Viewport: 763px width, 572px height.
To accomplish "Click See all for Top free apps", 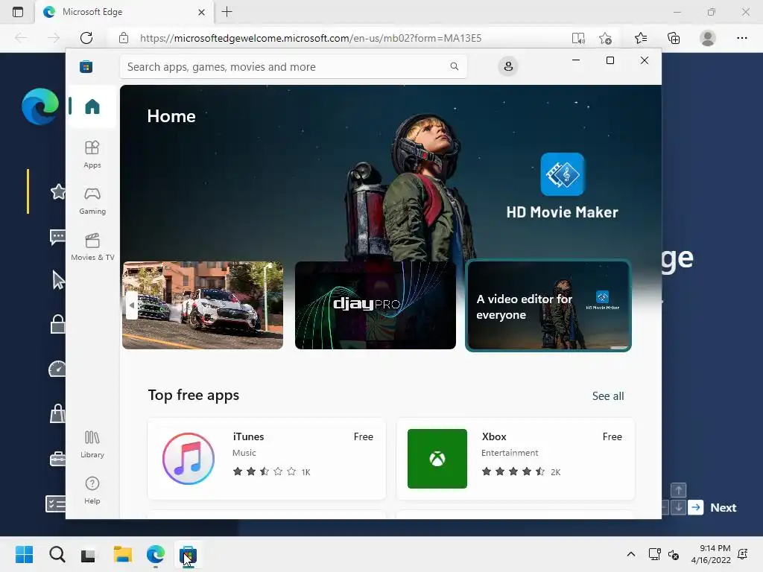I will point(608,396).
